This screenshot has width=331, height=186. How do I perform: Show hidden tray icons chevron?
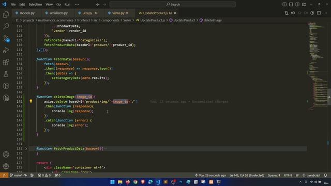(300, 182)
